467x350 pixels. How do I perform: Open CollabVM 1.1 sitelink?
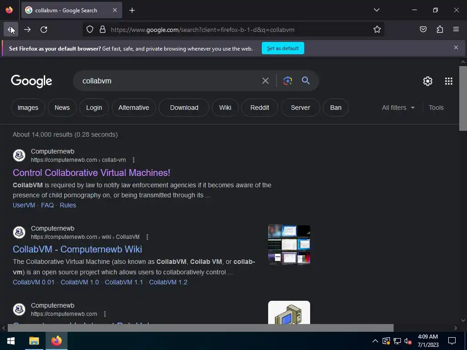[124, 282]
